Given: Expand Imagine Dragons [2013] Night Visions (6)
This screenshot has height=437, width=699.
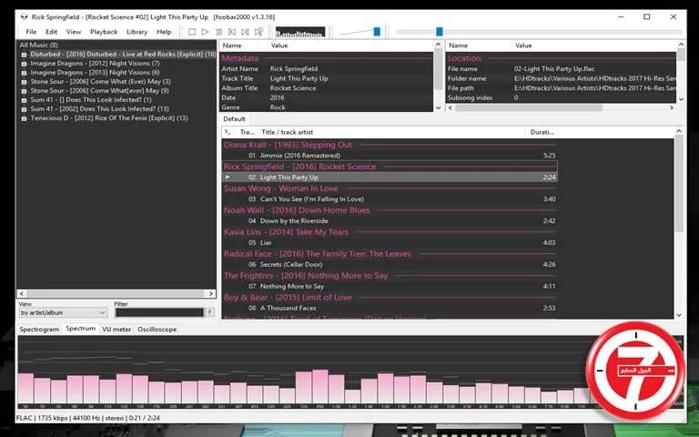Looking at the screenshot, I should click(x=24, y=73).
